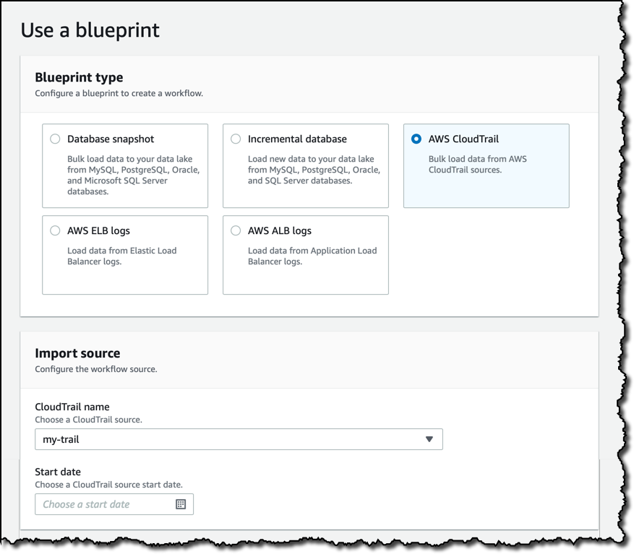Click the CloudTrail name field label
This screenshot has height=554, width=634.
point(72,407)
